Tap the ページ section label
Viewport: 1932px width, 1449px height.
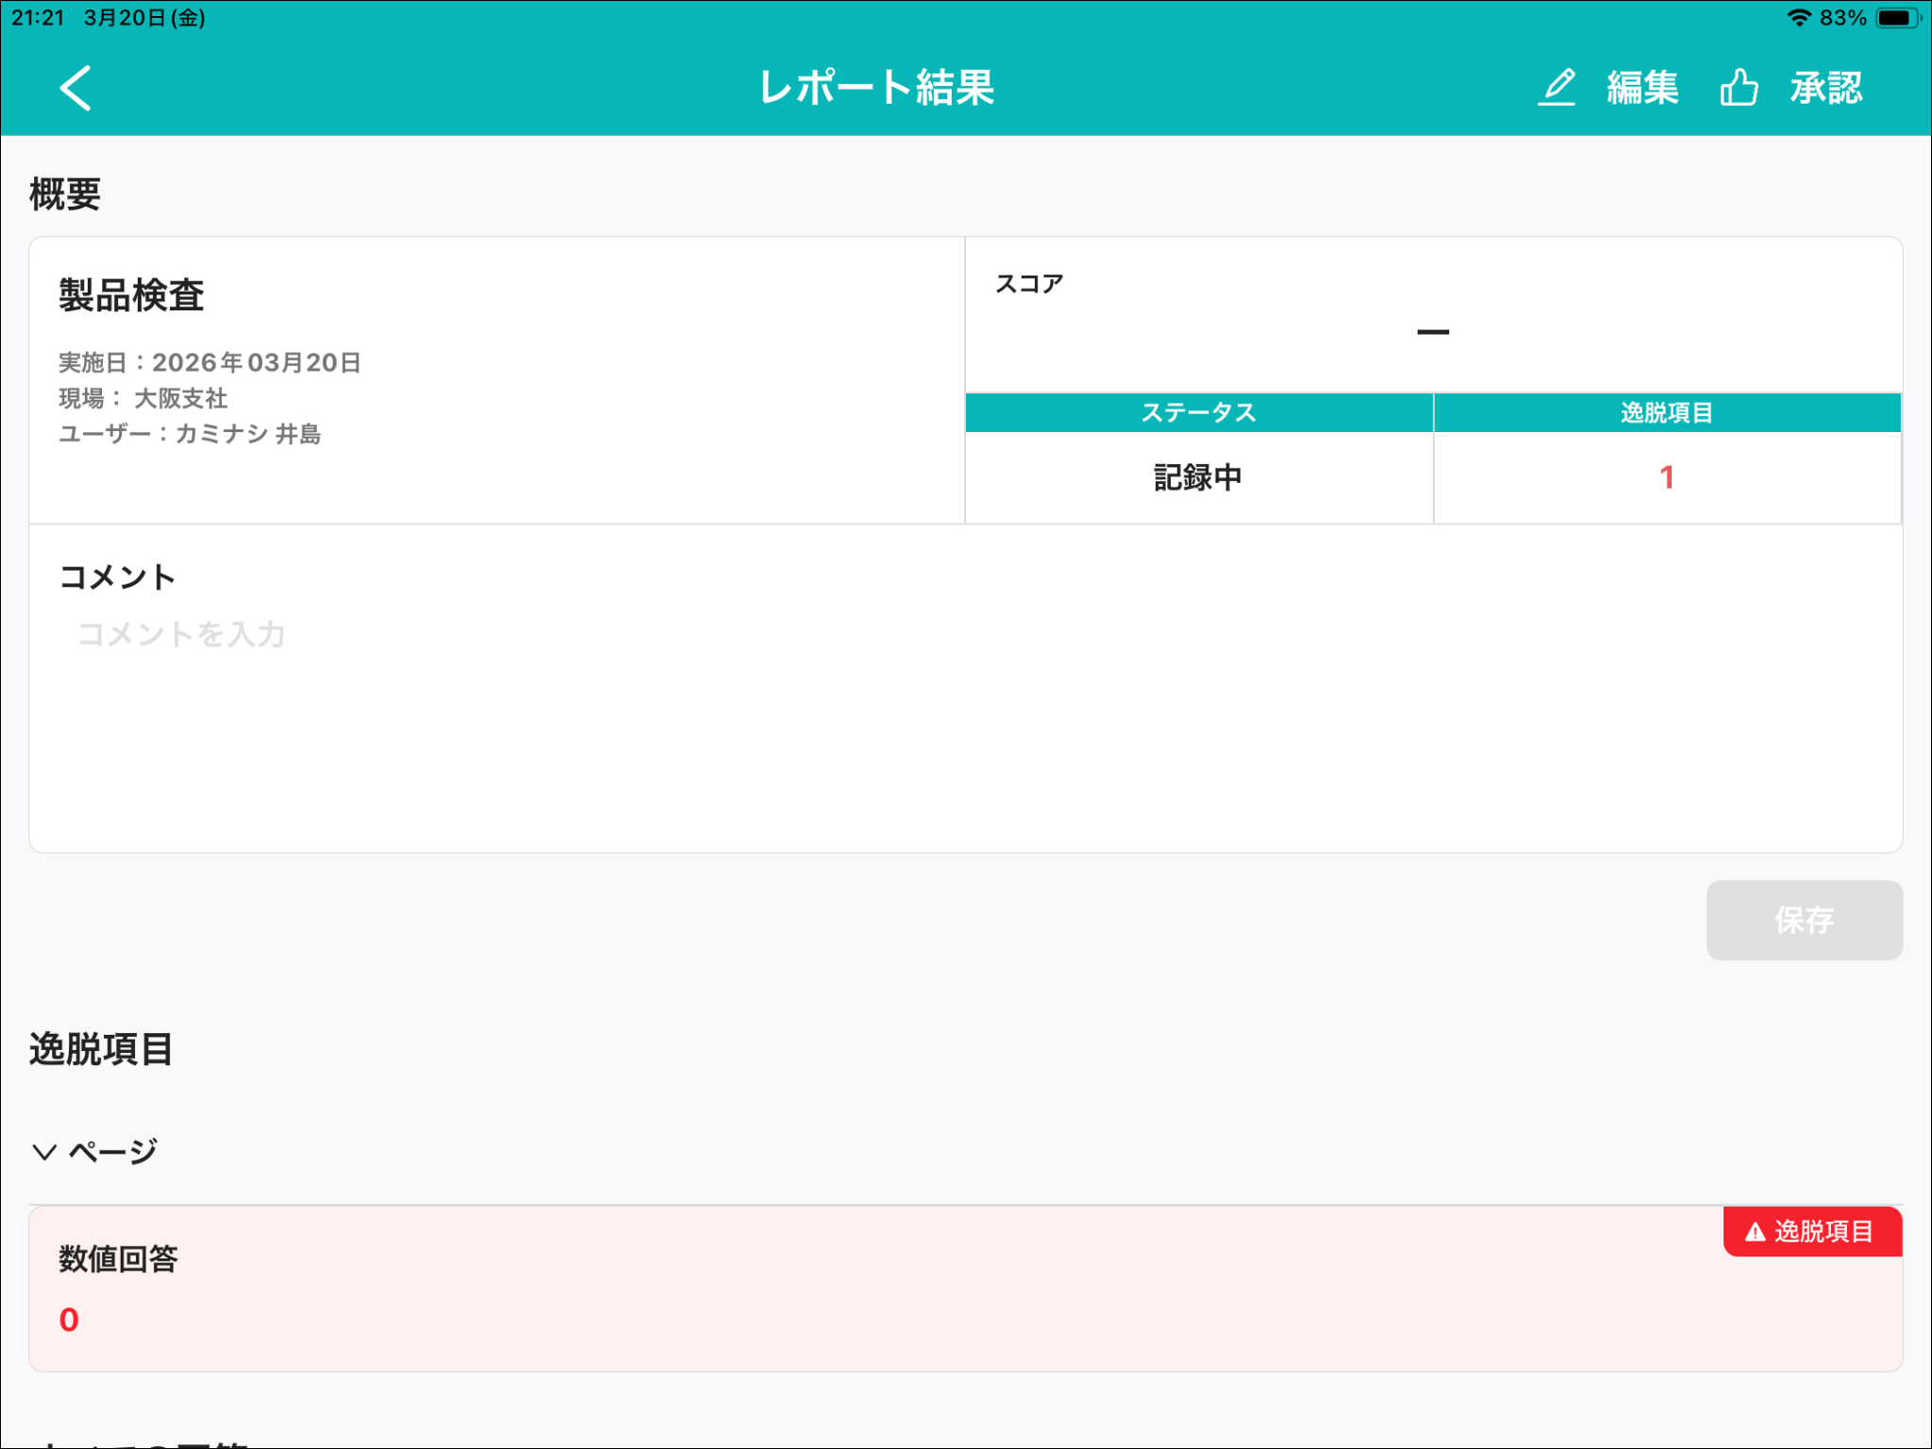[x=113, y=1152]
